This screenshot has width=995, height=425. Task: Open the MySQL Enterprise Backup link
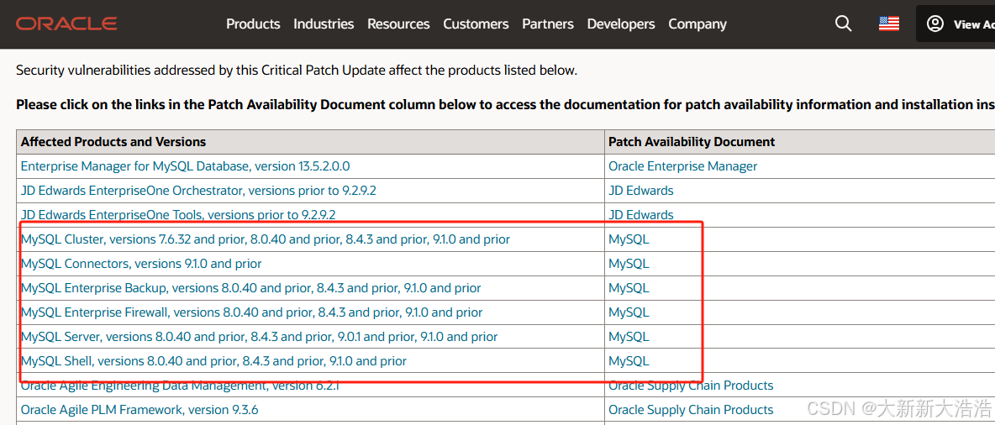(x=250, y=288)
